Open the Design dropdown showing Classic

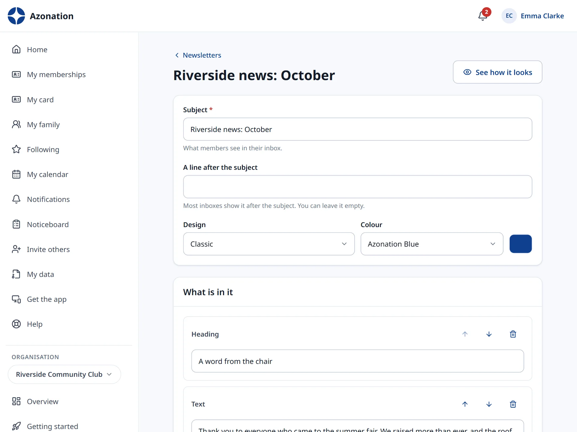tap(269, 244)
